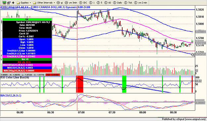Click the 68.42 RSI value tag

click(x=198, y=81)
